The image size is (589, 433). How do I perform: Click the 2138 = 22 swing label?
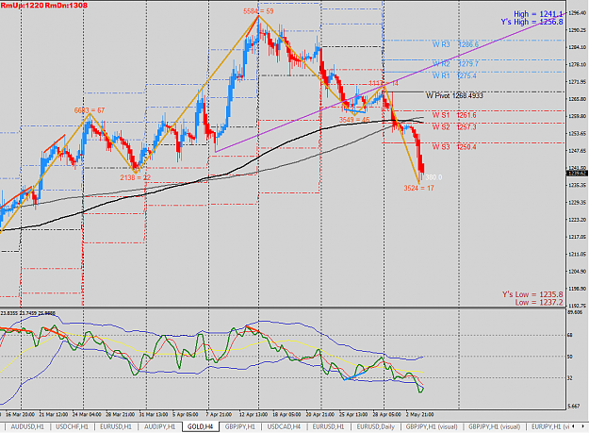click(x=135, y=177)
